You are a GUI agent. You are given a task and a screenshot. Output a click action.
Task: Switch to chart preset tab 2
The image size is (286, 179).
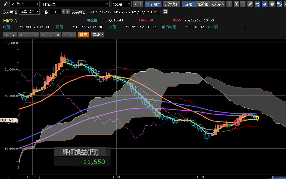point(14,35)
